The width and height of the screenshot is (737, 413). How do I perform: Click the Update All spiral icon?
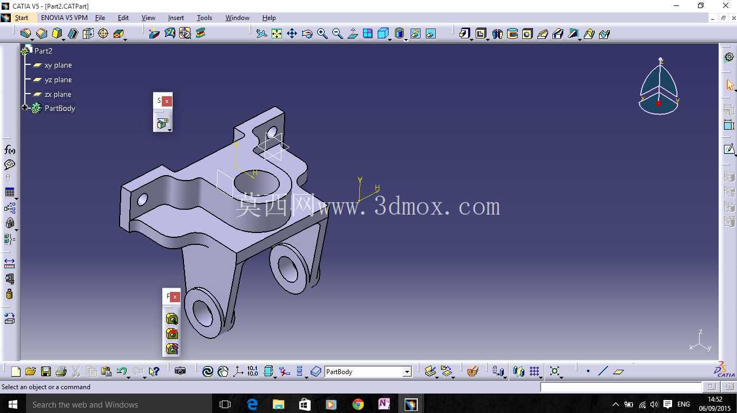coord(207,371)
